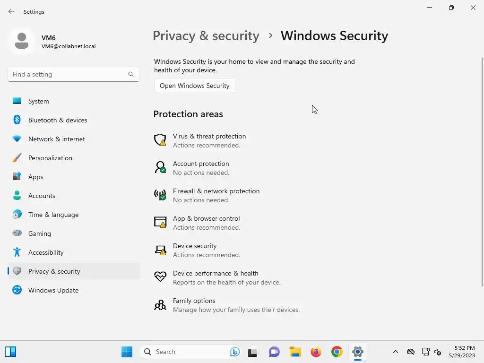The height and width of the screenshot is (363, 484).
Task: Open the System settings category
Action: point(38,101)
